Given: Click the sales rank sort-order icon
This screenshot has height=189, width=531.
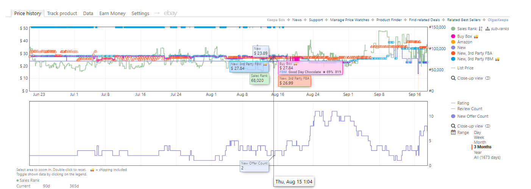Looking at the screenshot, I should tap(480, 29).
